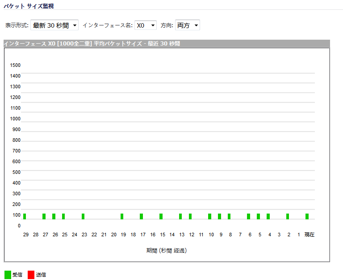Click the x-axis label 20
This screenshot has height=280, width=343.
(114, 235)
